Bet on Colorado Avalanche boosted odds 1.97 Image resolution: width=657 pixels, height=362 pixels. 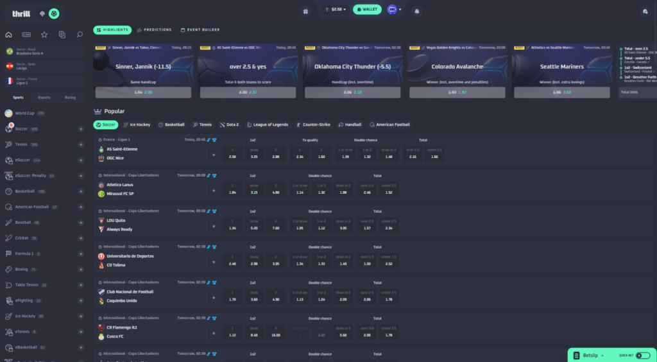point(457,92)
